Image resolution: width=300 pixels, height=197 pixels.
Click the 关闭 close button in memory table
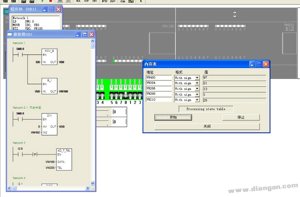point(207,126)
